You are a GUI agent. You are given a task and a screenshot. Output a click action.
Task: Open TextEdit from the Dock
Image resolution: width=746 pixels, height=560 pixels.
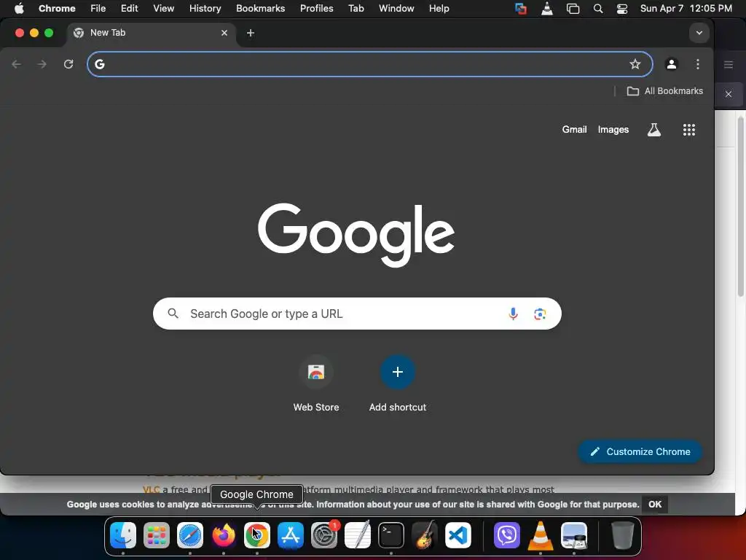coord(358,535)
